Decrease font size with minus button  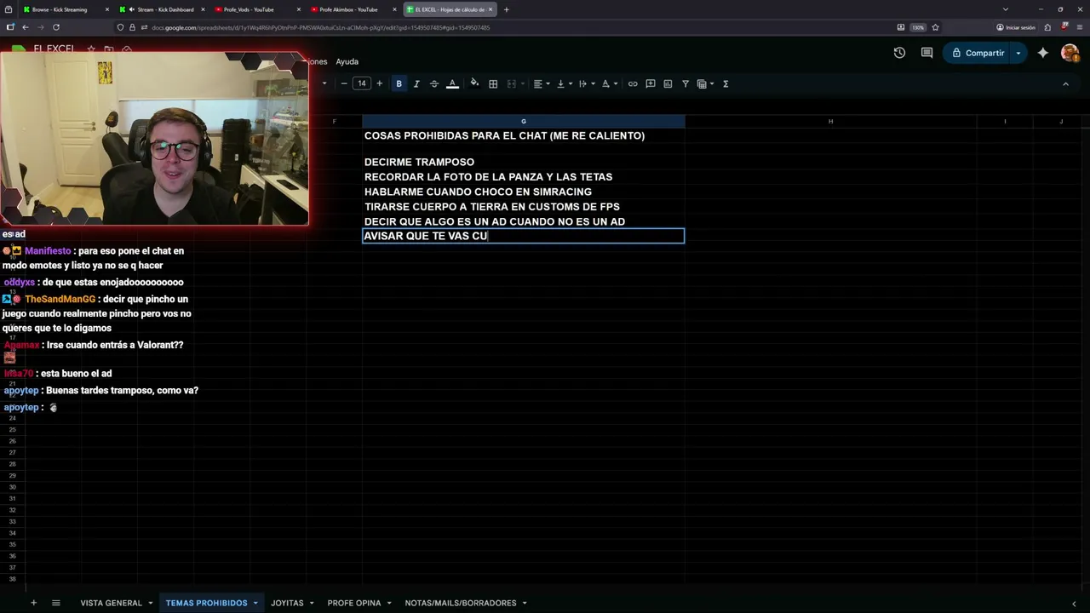[x=344, y=83]
